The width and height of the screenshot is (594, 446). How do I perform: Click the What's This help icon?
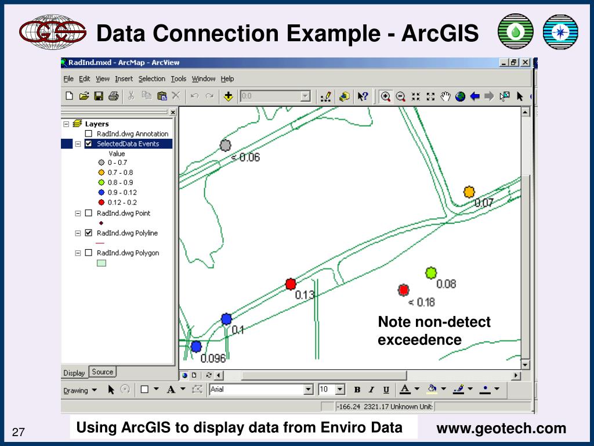[363, 96]
